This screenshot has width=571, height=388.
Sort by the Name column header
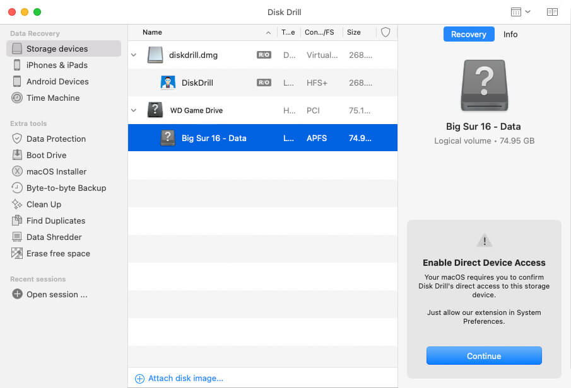[x=152, y=32]
